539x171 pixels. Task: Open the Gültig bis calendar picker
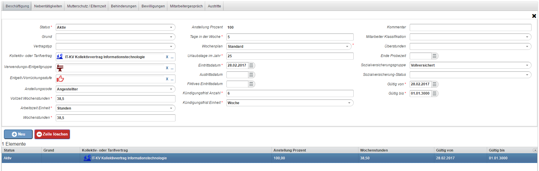tap(434, 94)
